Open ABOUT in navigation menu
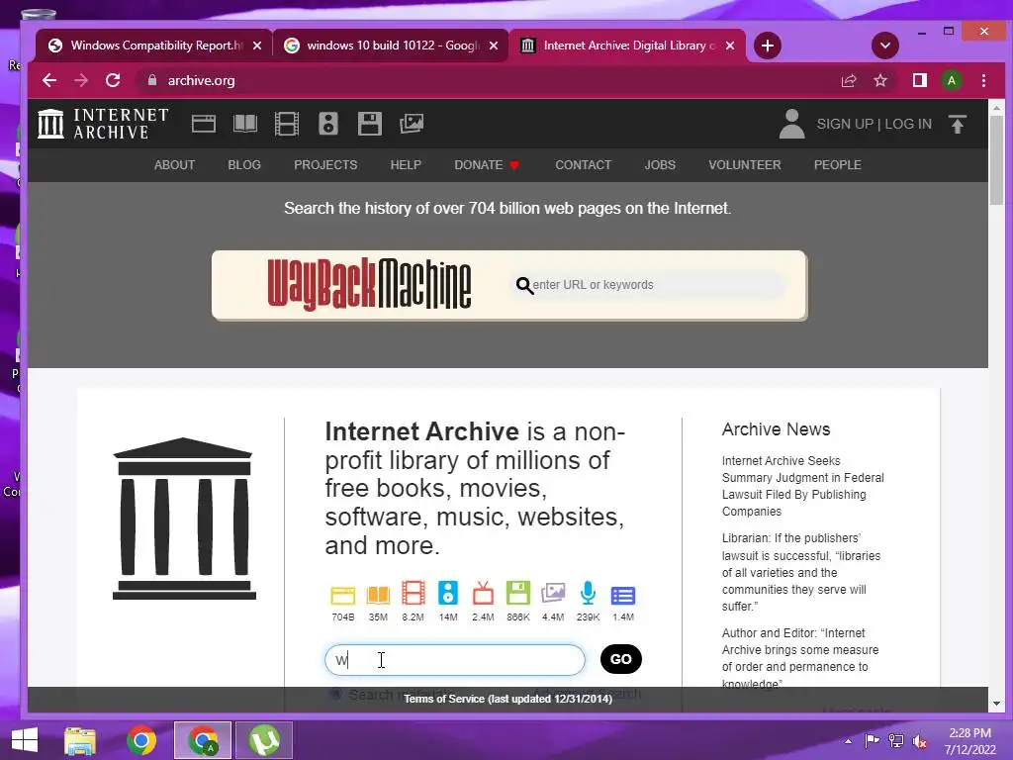The image size is (1013, 760). pyautogui.click(x=174, y=165)
